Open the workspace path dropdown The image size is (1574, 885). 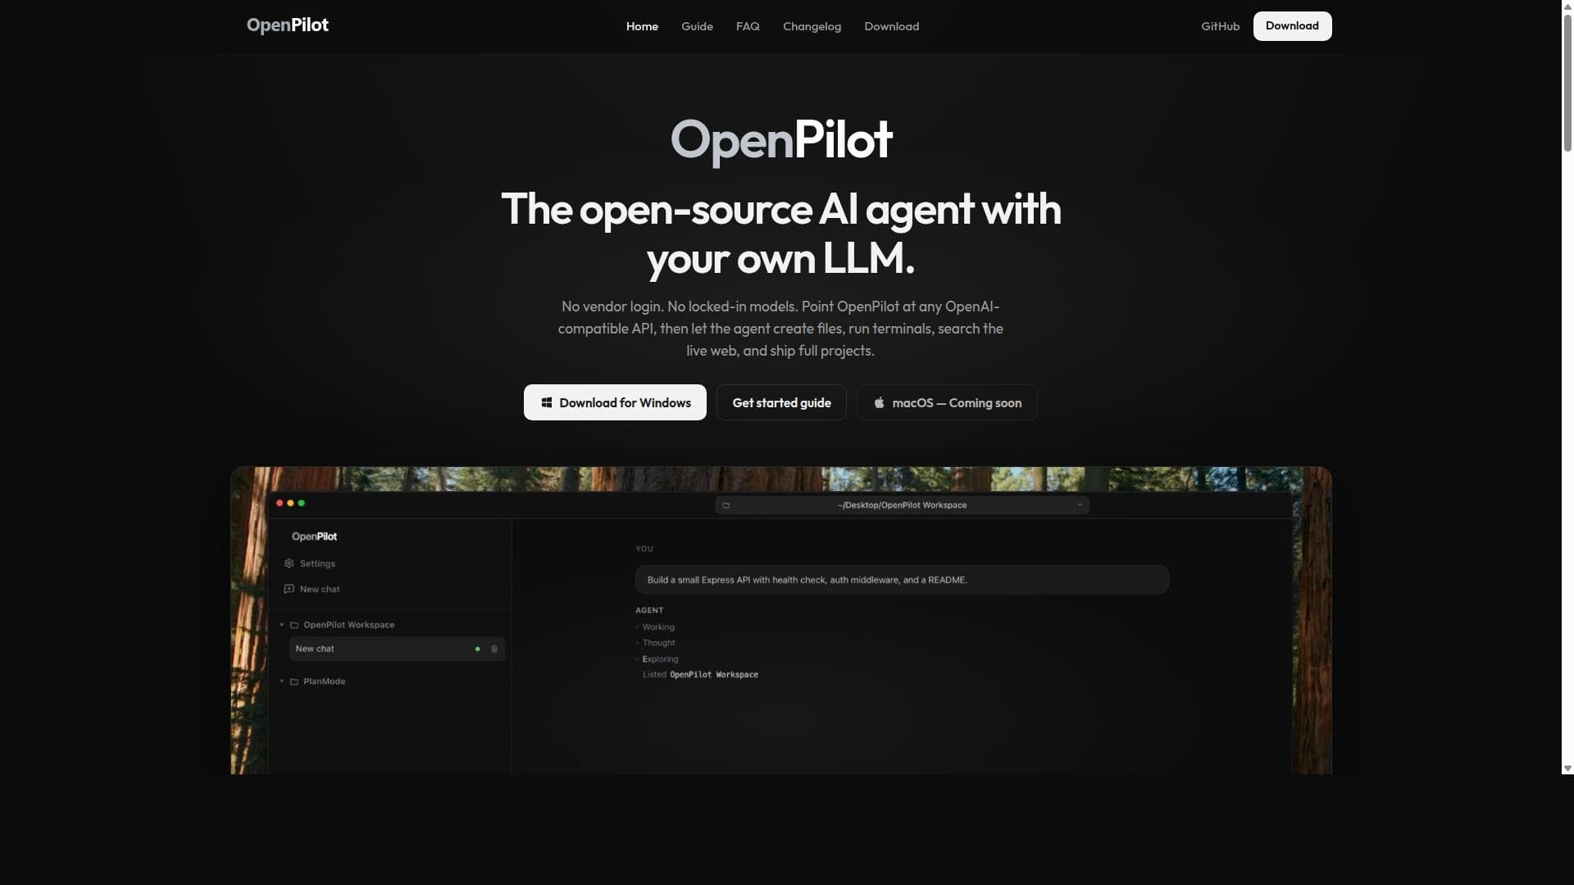coord(1080,506)
